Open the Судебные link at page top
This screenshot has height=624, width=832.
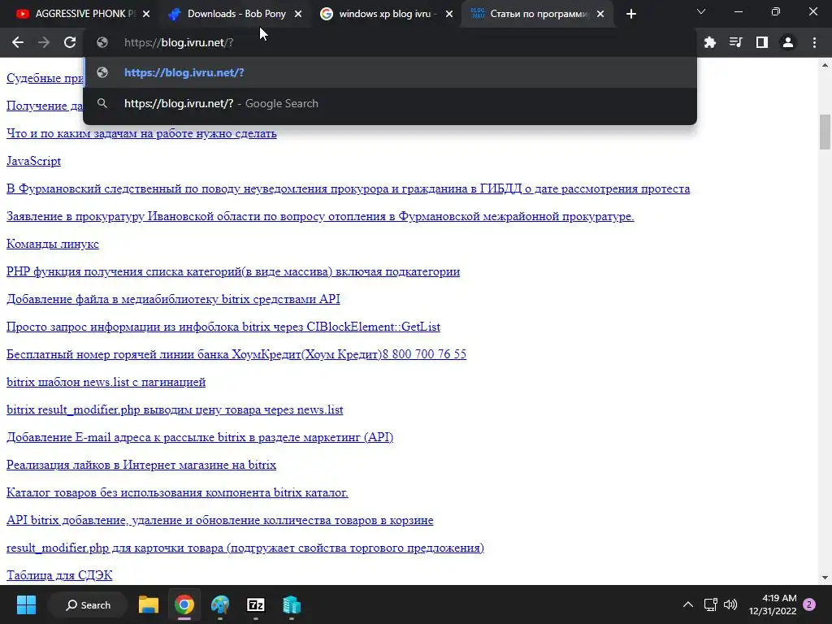(x=45, y=79)
